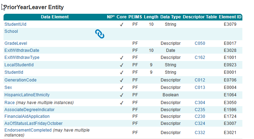Open the AssociateDegreeIndicator element link

coord(30,110)
